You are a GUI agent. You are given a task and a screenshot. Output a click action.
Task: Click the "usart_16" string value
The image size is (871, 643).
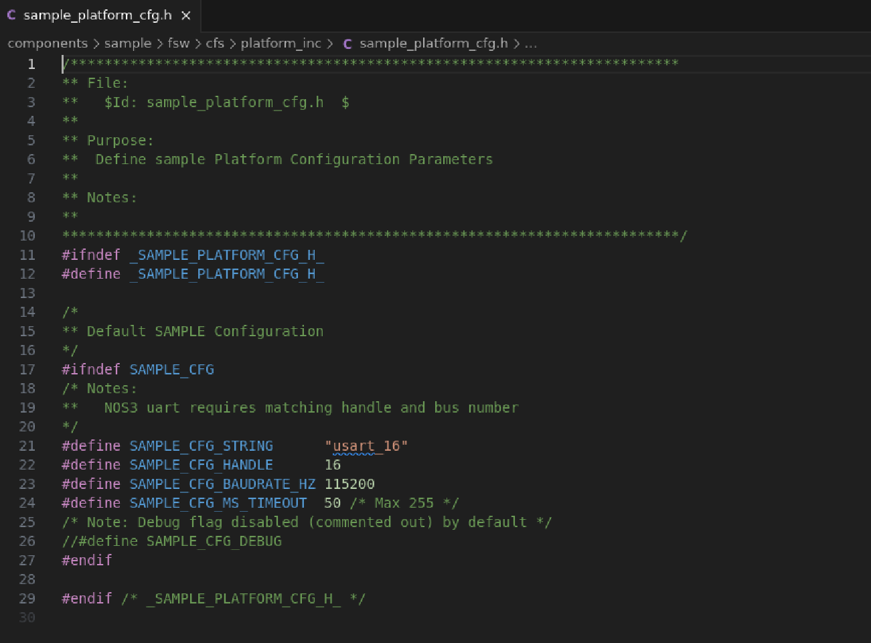(x=366, y=446)
